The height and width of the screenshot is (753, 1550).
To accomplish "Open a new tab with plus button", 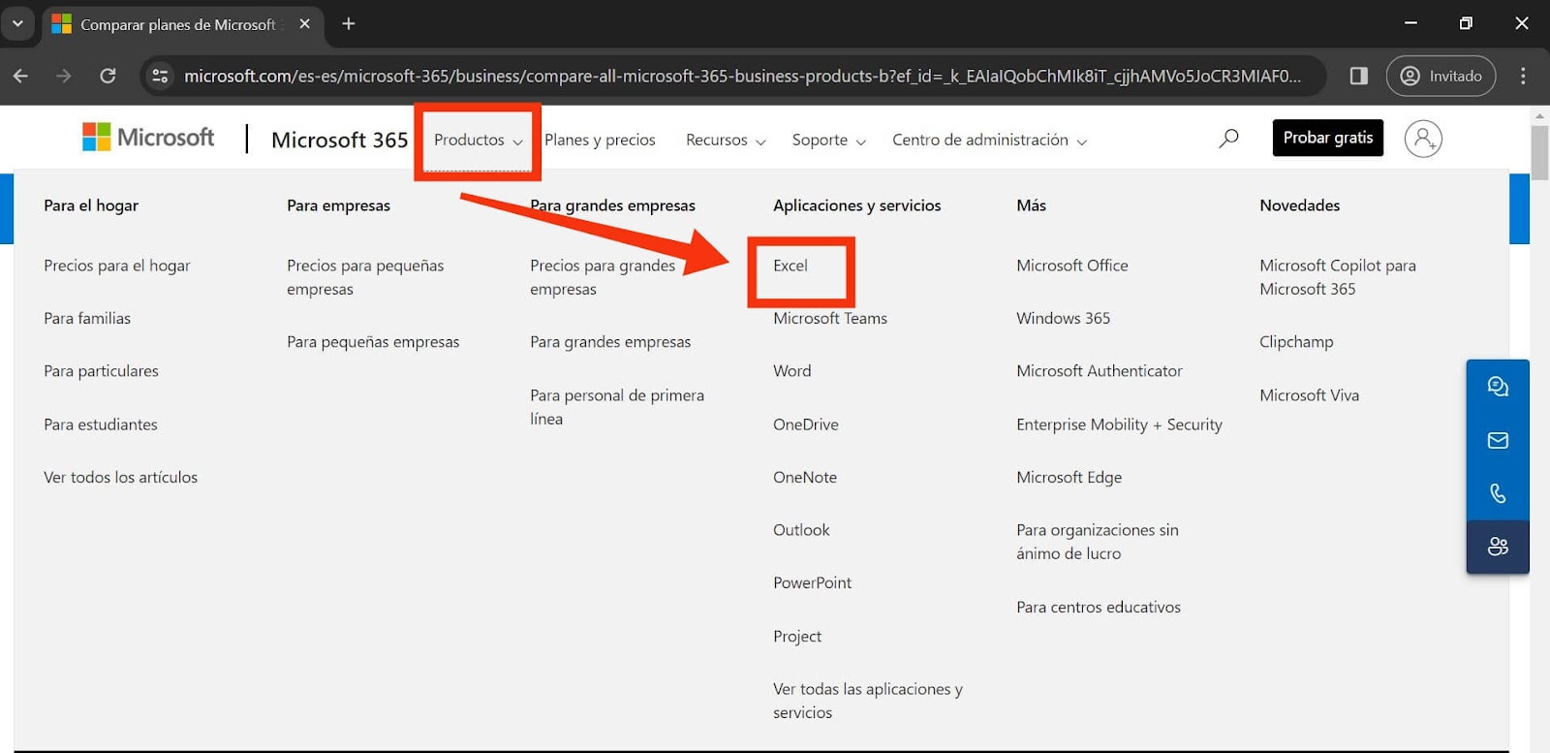I will click(349, 23).
